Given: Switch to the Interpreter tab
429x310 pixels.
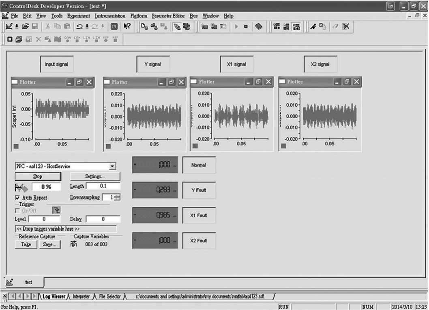Looking at the screenshot, I should pos(81,297).
